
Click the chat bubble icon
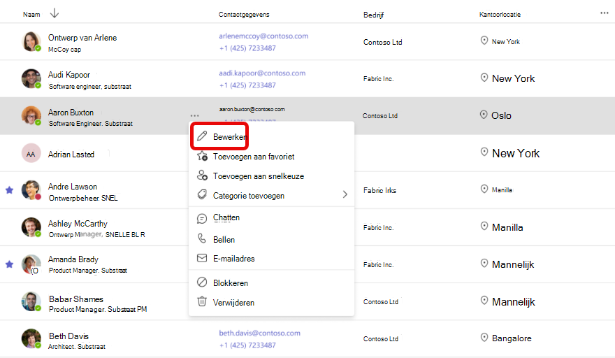click(x=202, y=219)
